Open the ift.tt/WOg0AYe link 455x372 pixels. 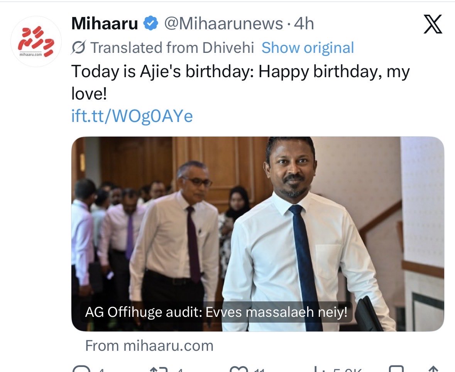(x=132, y=117)
